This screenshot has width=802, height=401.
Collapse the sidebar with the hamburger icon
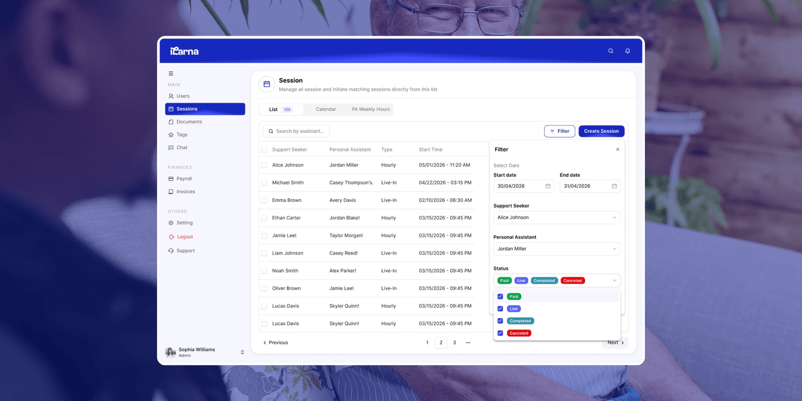tap(171, 73)
